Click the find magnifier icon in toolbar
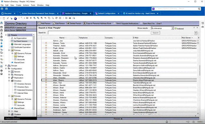The width and height of the screenshot is (205, 124). [53, 18]
